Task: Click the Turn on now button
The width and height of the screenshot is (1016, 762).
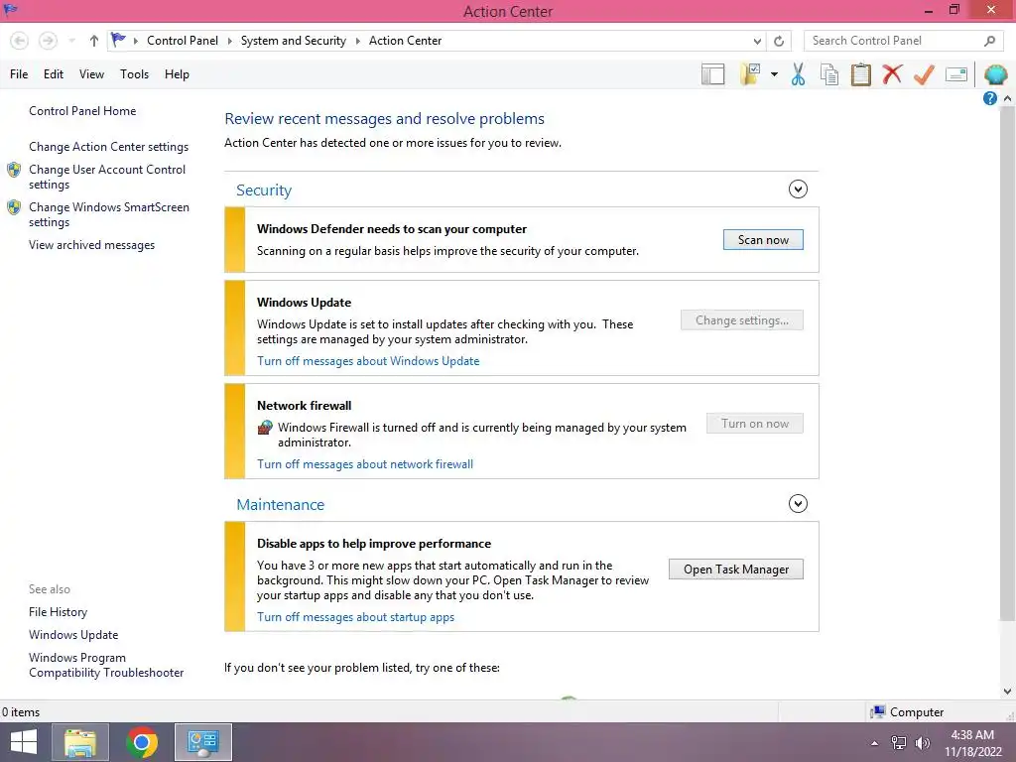Action: (x=755, y=423)
